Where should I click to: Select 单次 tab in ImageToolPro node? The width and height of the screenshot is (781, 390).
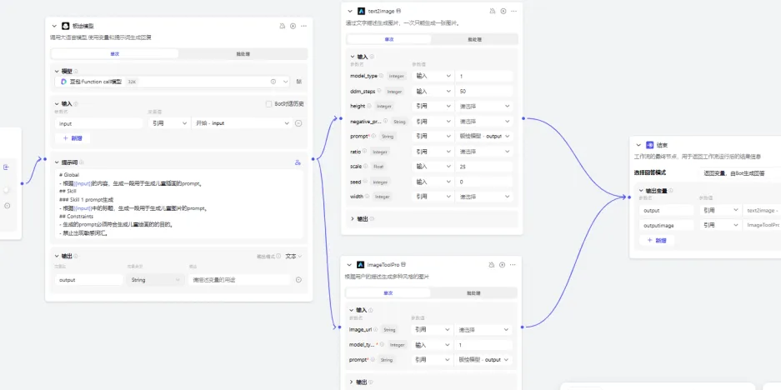[388, 292]
